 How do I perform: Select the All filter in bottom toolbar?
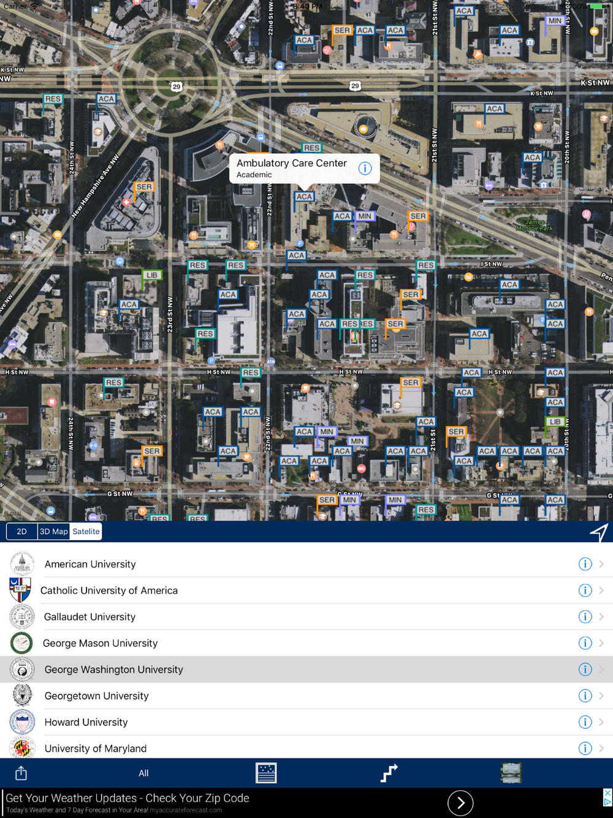coord(143,773)
